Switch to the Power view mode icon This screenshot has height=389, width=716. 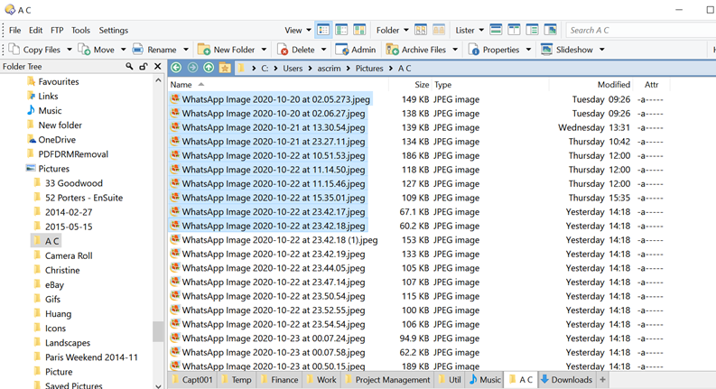pos(341,30)
